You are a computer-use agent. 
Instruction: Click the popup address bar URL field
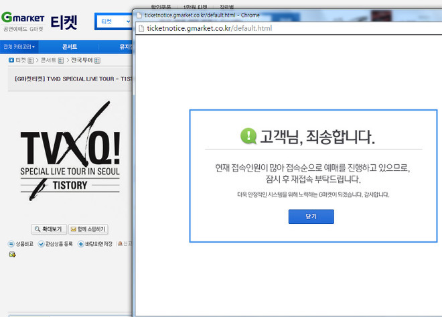tap(287, 28)
